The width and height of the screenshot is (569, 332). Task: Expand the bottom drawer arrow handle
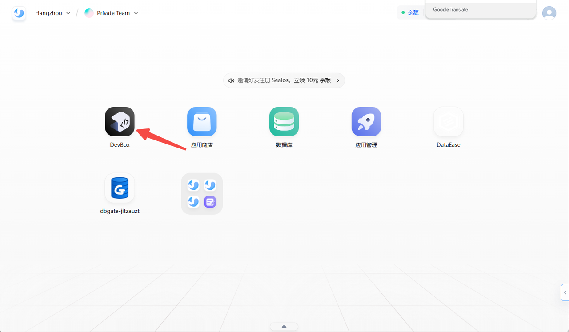coord(284,327)
